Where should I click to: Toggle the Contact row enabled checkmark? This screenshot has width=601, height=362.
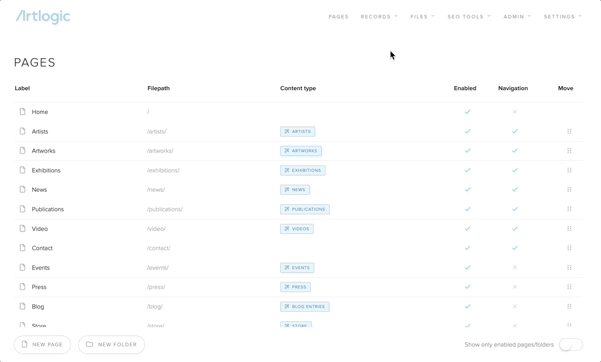click(468, 248)
